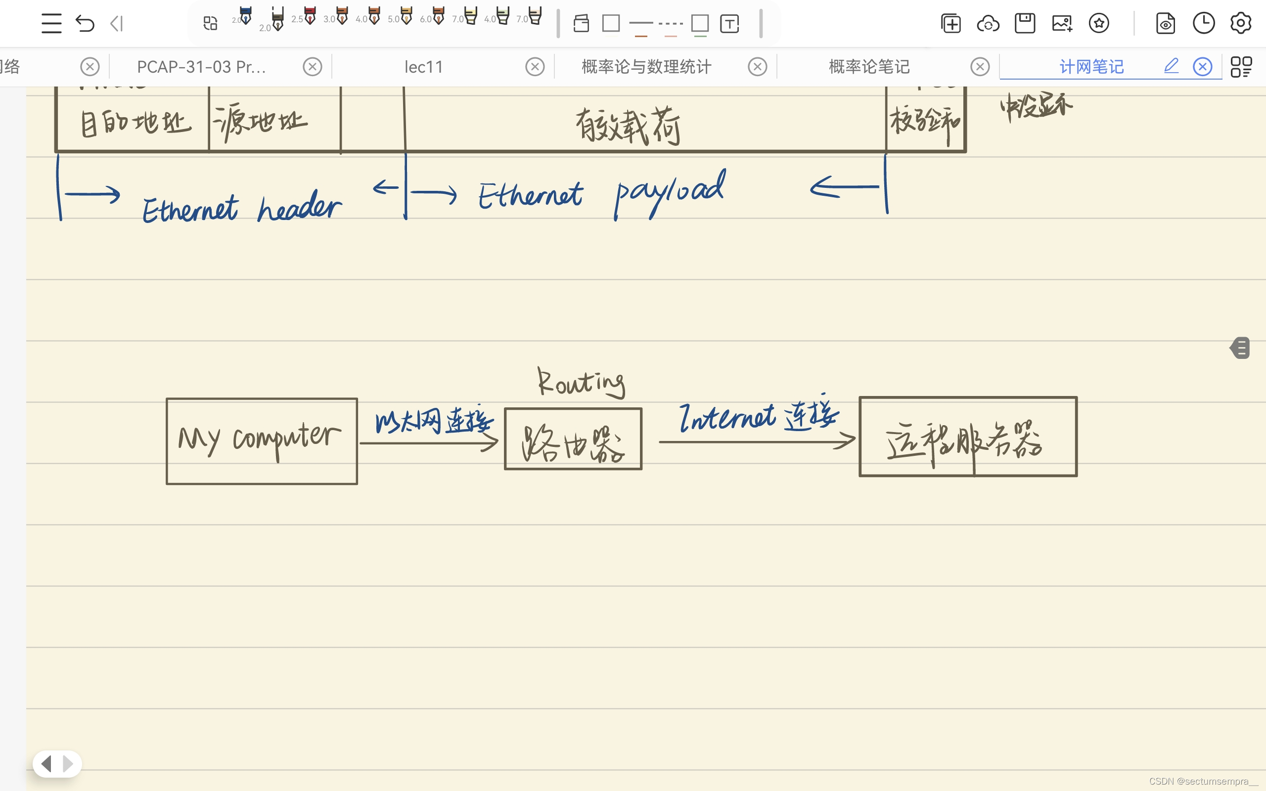1266x791 pixels.
Task: Open cloud sync
Action: point(988,24)
